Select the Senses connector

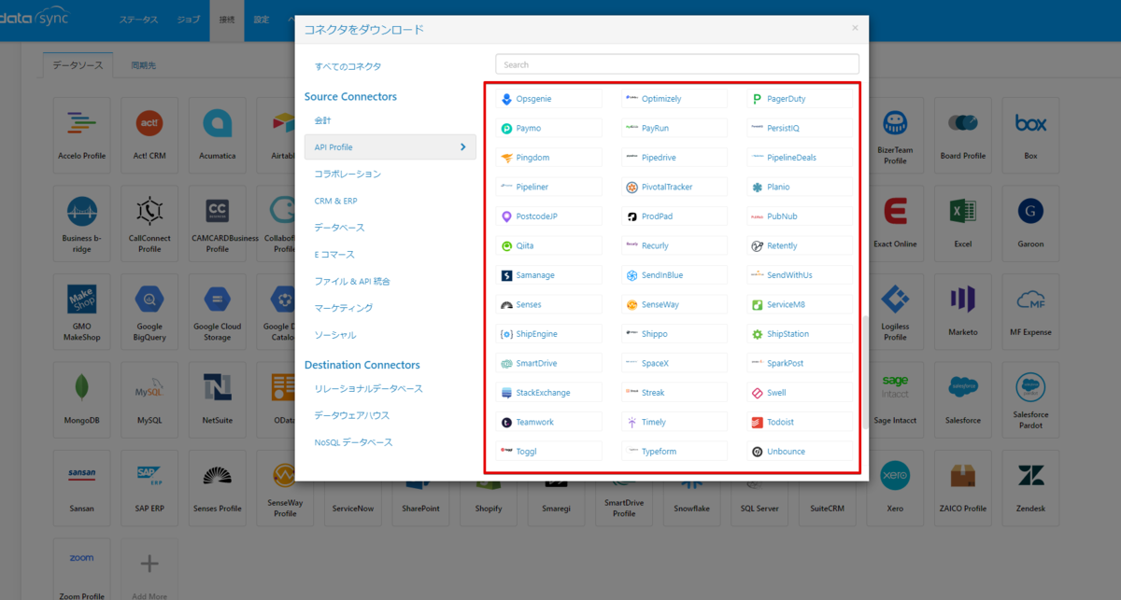[548, 305]
